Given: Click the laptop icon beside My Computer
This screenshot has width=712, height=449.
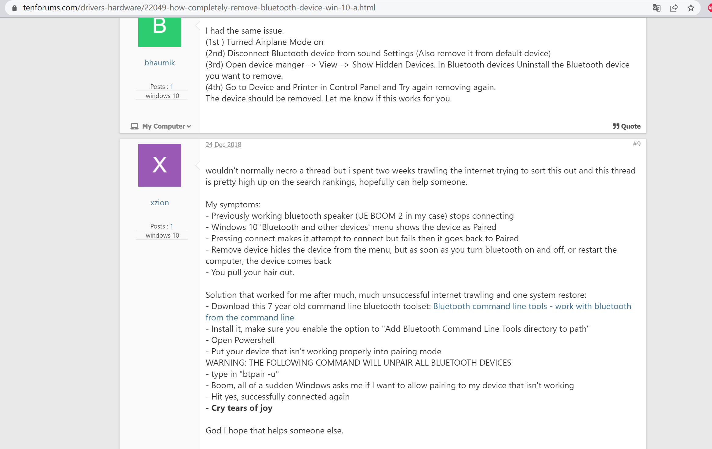Looking at the screenshot, I should [134, 126].
